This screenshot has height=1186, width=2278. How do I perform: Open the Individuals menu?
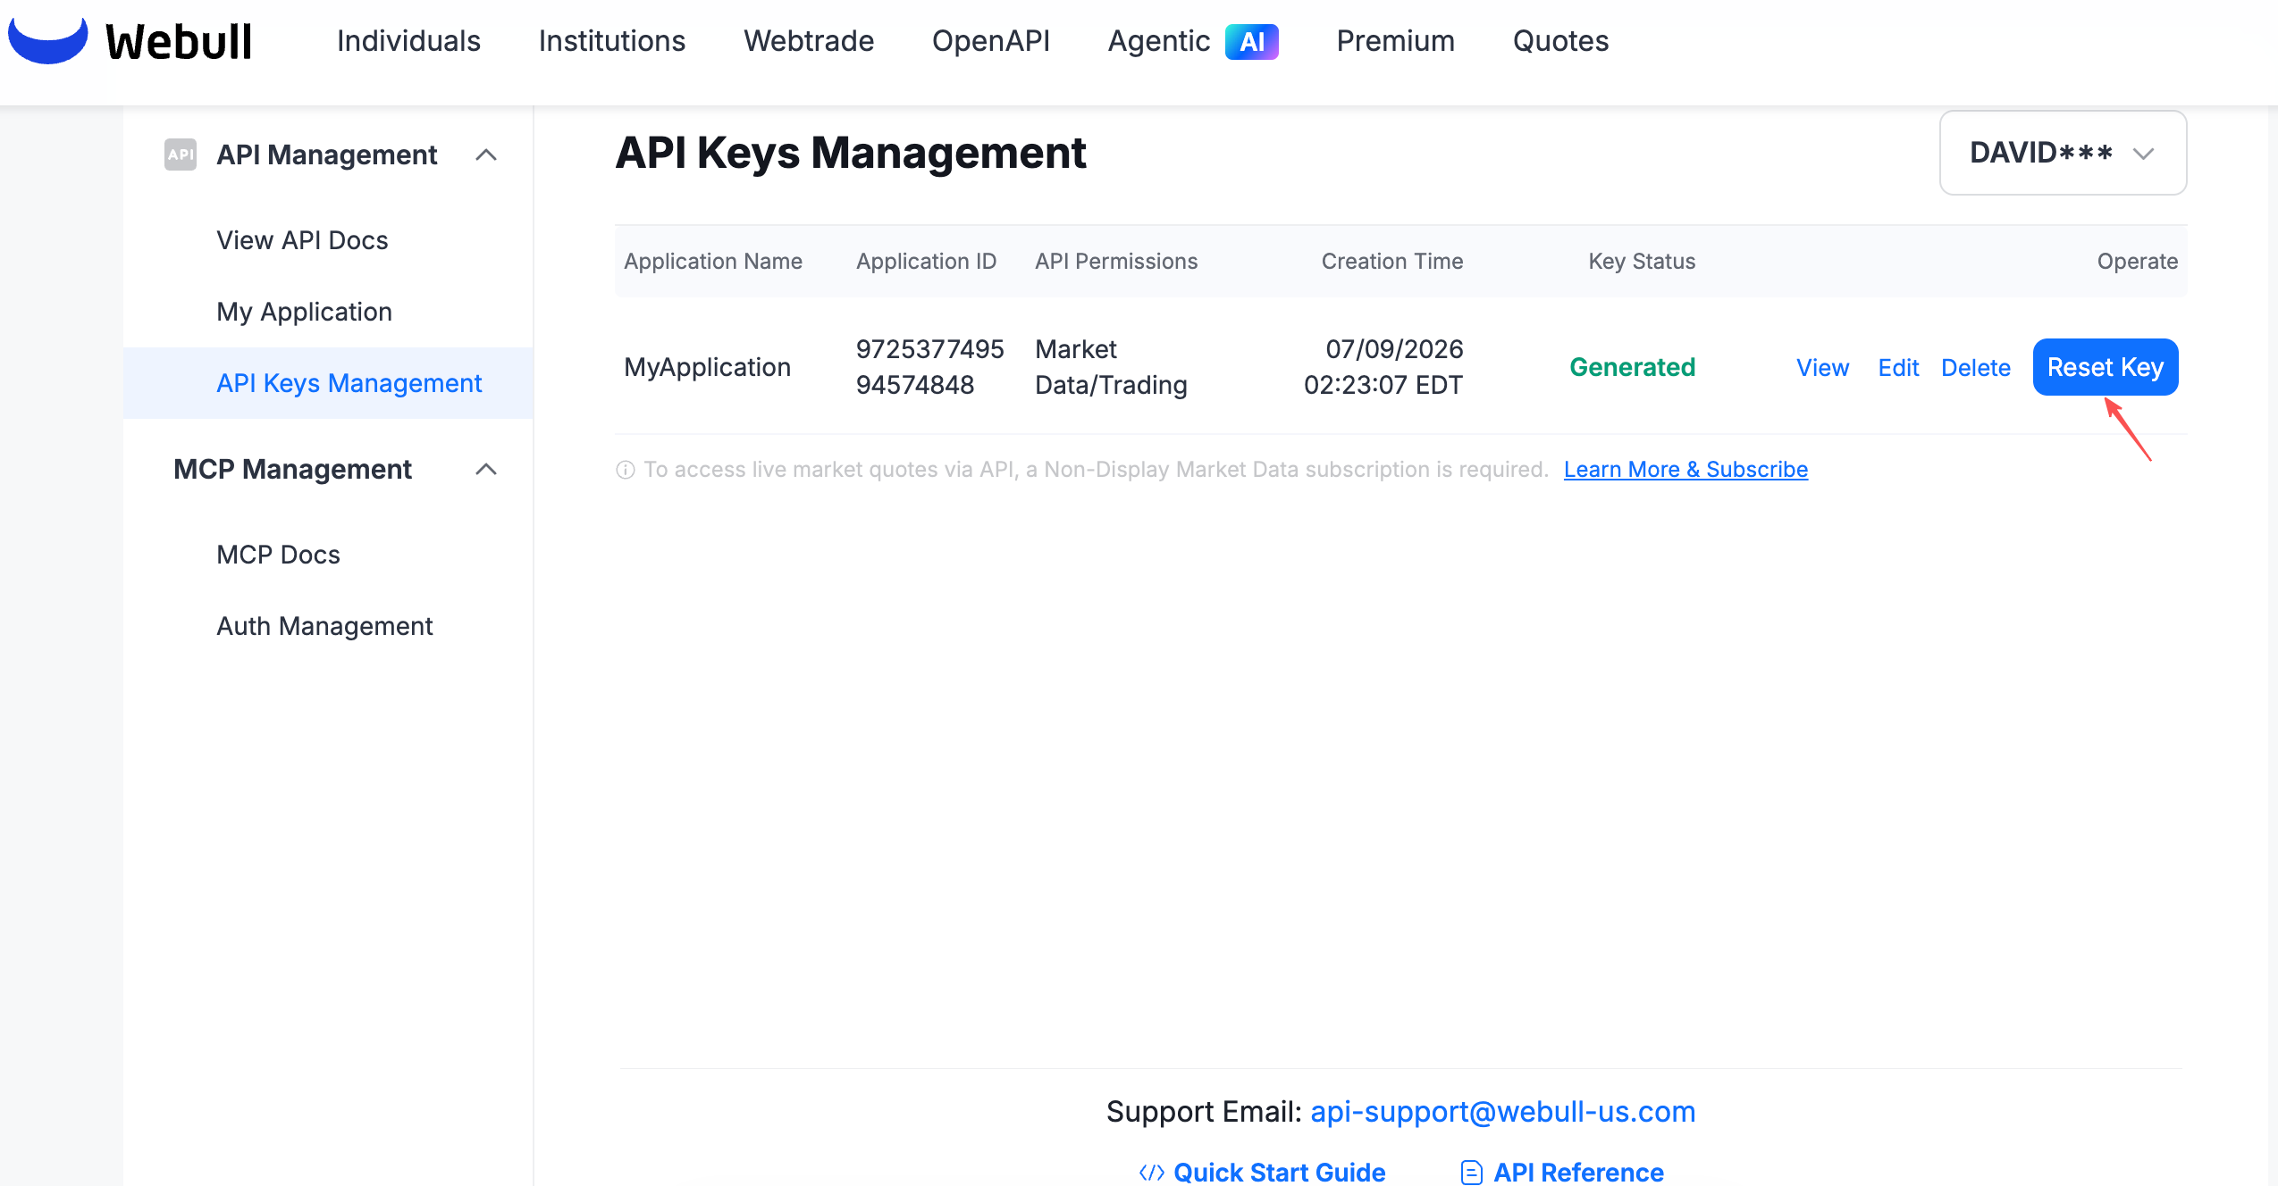pyautogui.click(x=408, y=41)
